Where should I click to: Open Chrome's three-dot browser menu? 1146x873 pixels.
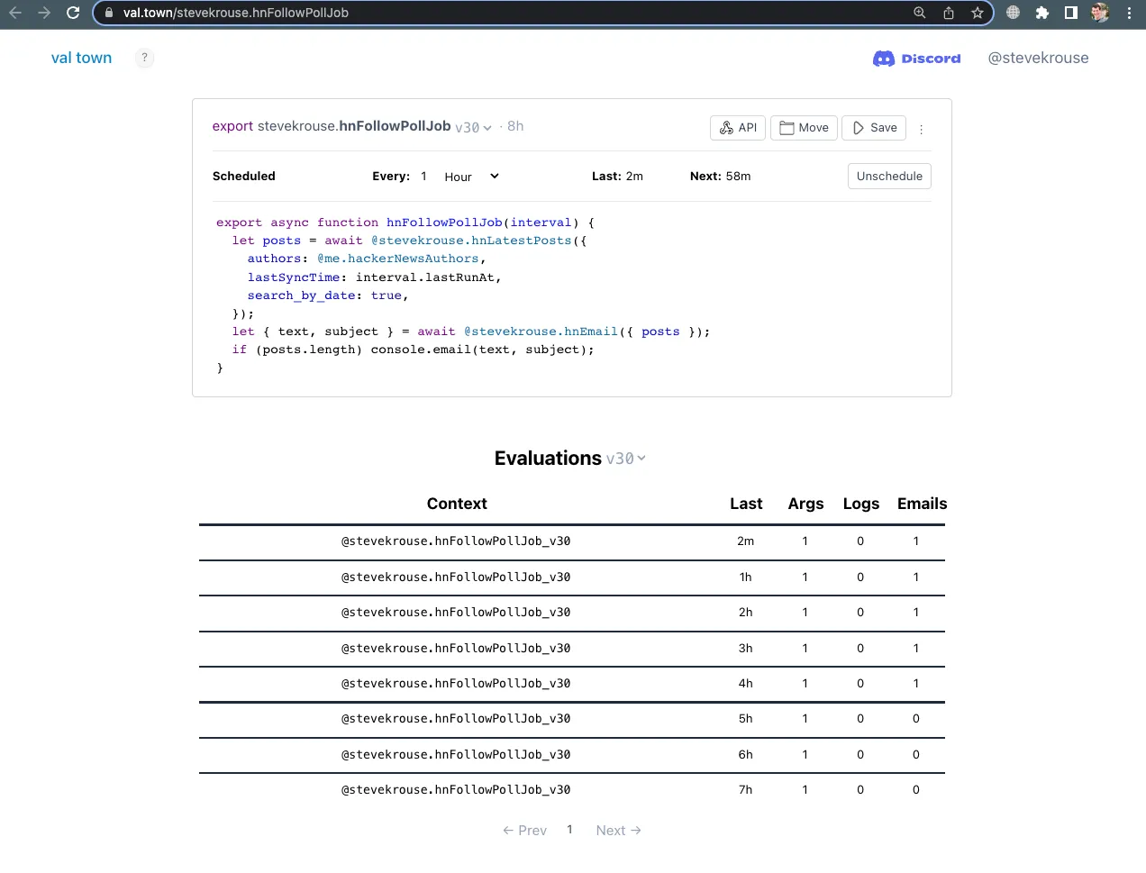(1129, 13)
